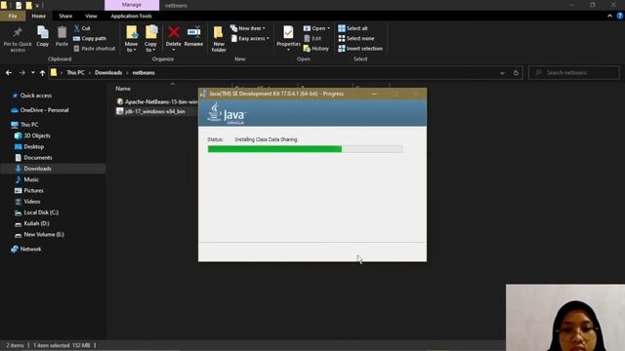
Task: Expand the New item dropdown
Action: pos(247,28)
